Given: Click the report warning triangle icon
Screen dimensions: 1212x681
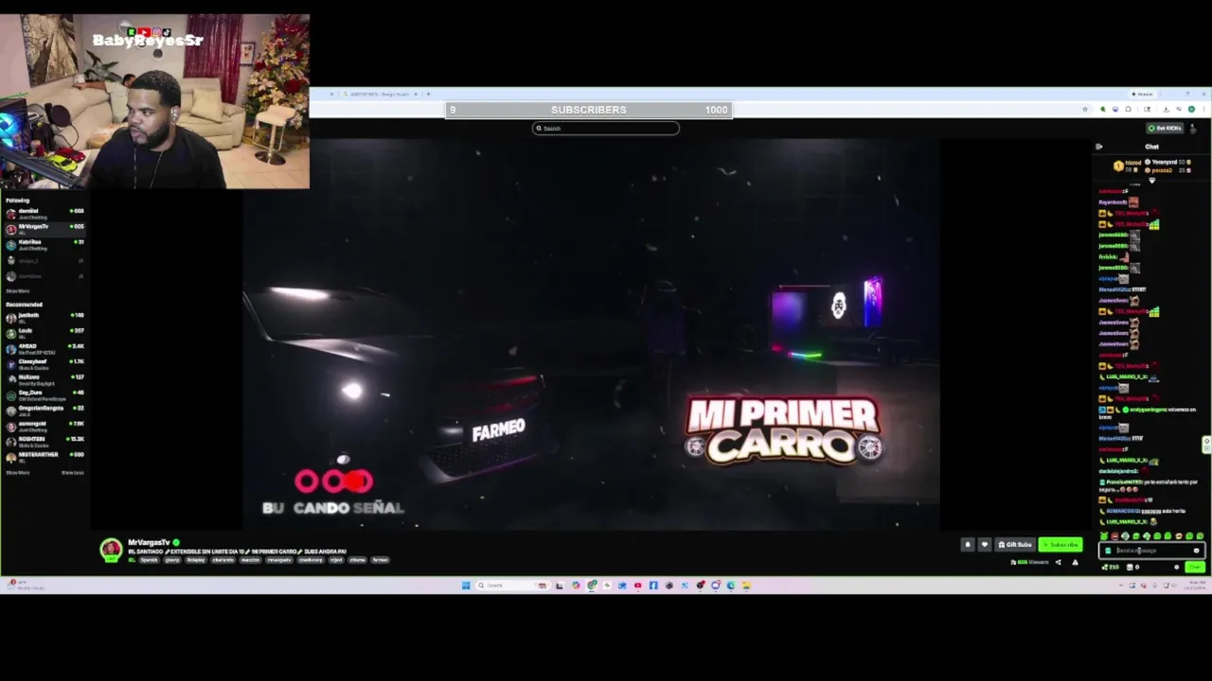Looking at the screenshot, I should tap(1075, 562).
